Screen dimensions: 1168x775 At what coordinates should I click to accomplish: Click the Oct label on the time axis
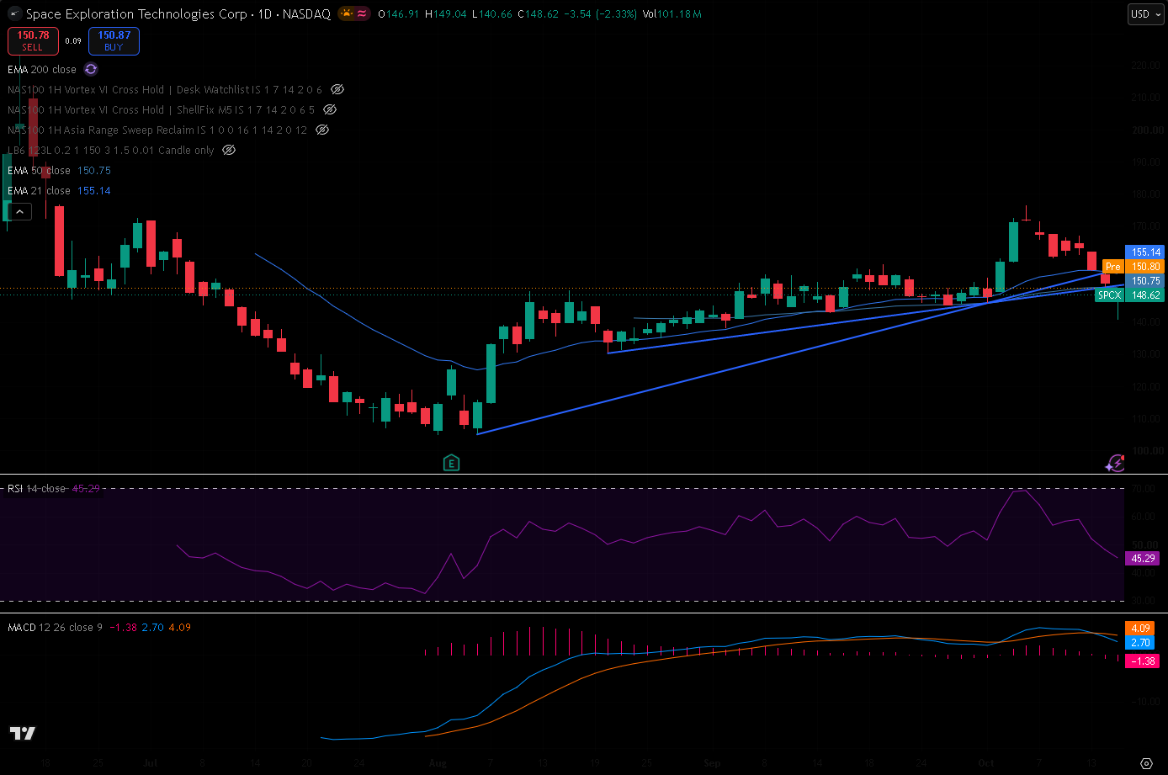(x=986, y=763)
